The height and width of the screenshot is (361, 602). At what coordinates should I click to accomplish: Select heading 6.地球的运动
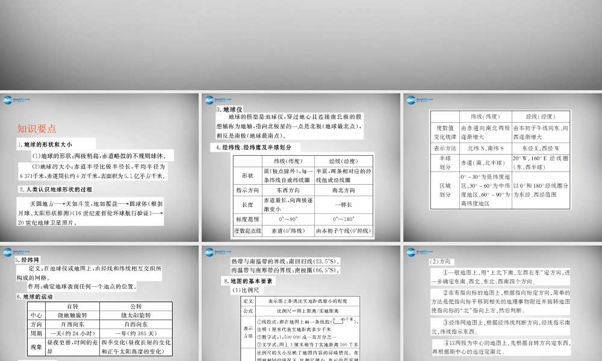tap(34, 297)
